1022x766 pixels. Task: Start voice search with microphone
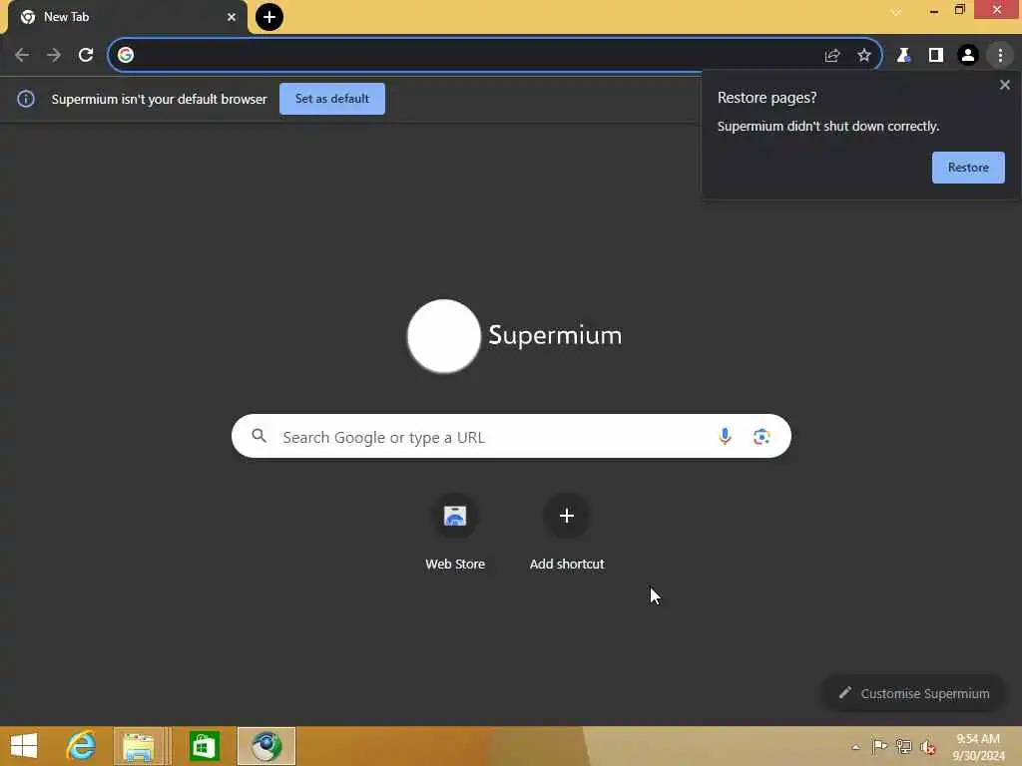725,437
